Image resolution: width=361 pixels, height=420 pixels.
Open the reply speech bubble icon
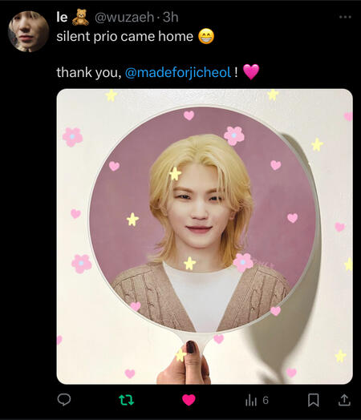64,400
